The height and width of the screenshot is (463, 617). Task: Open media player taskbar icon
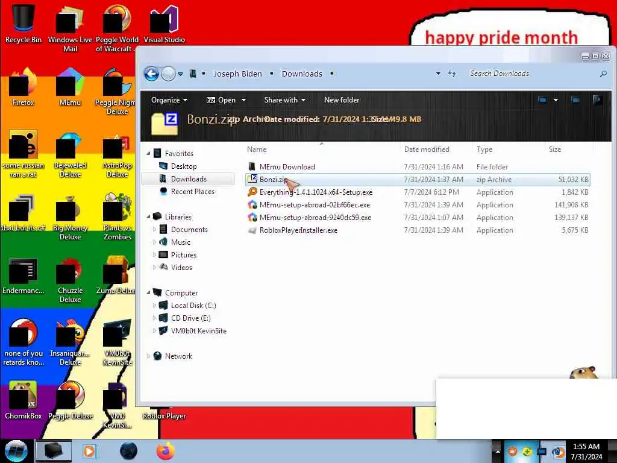[x=90, y=451]
